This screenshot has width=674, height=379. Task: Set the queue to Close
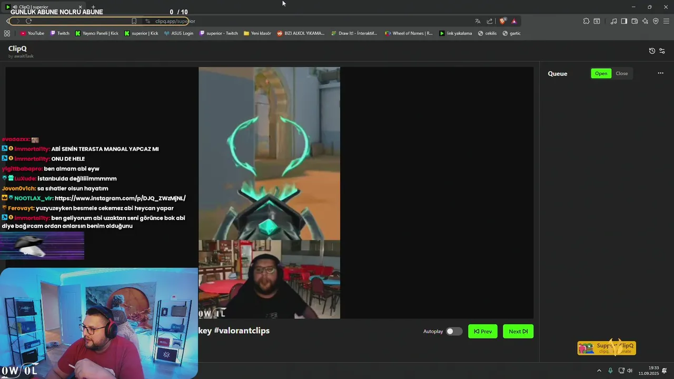(622, 73)
